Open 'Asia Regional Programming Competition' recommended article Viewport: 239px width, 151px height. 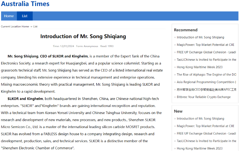(x=207, y=82)
